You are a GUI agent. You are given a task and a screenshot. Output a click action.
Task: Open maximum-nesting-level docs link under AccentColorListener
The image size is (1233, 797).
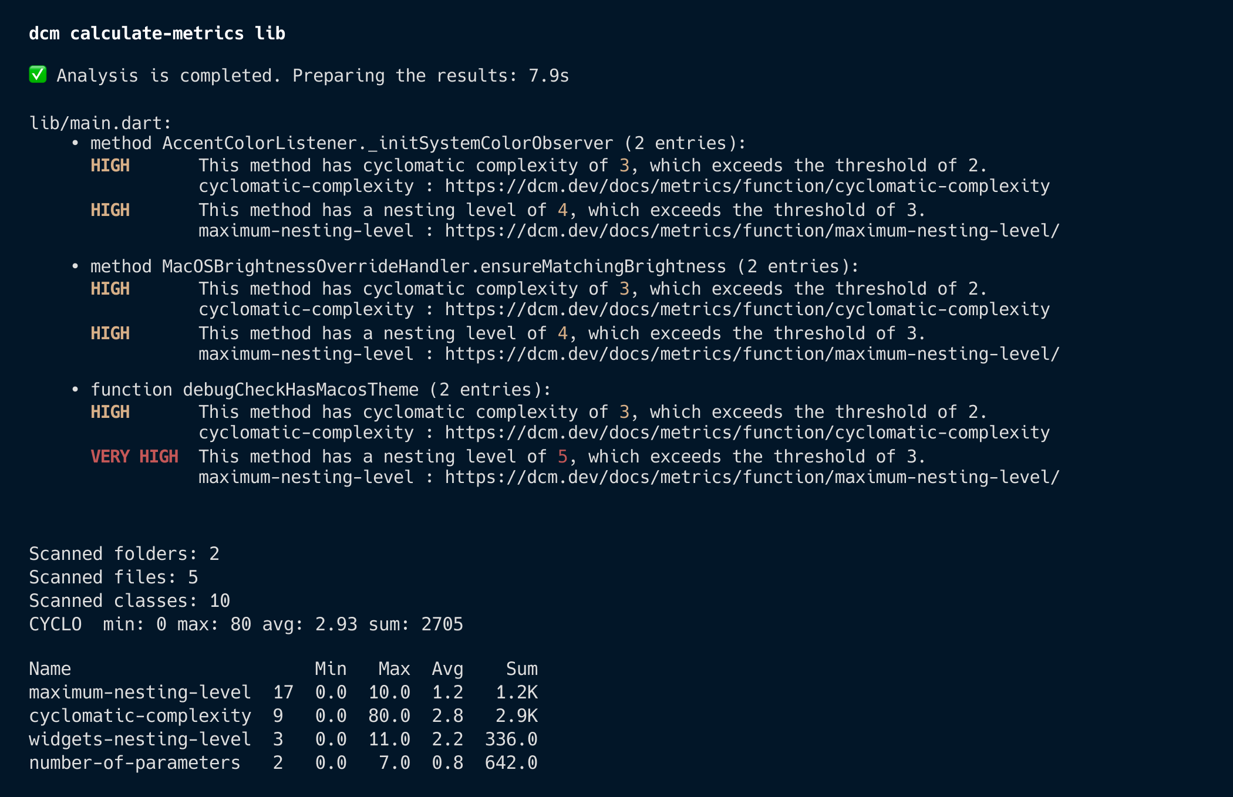pos(752,231)
